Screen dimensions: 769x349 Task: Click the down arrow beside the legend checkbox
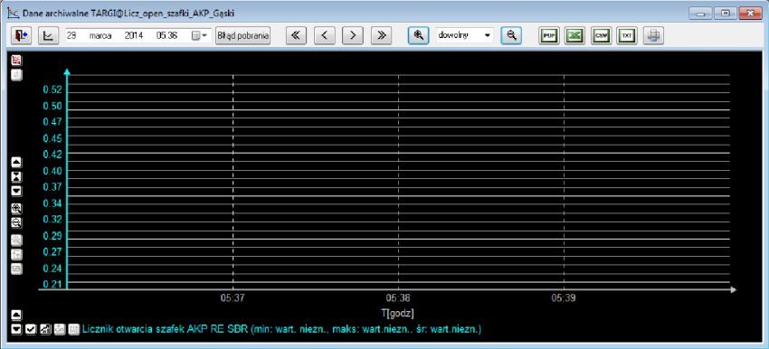(16, 329)
